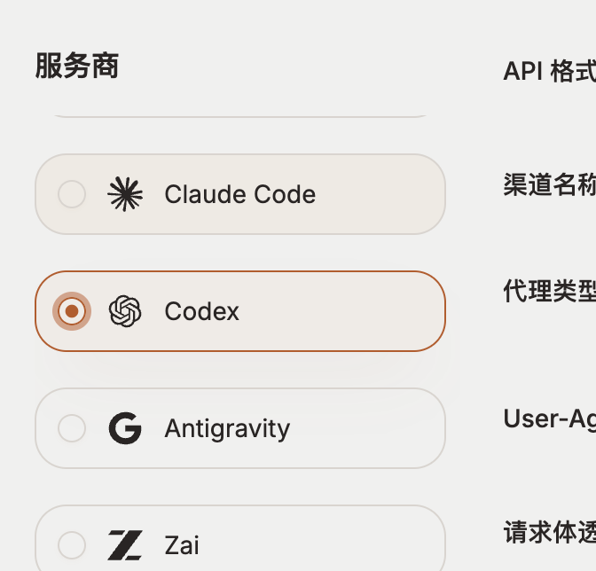This screenshot has width=596, height=571.
Task: Click the Claude Code starburst logo icon
Action: click(x=125, y=194)
